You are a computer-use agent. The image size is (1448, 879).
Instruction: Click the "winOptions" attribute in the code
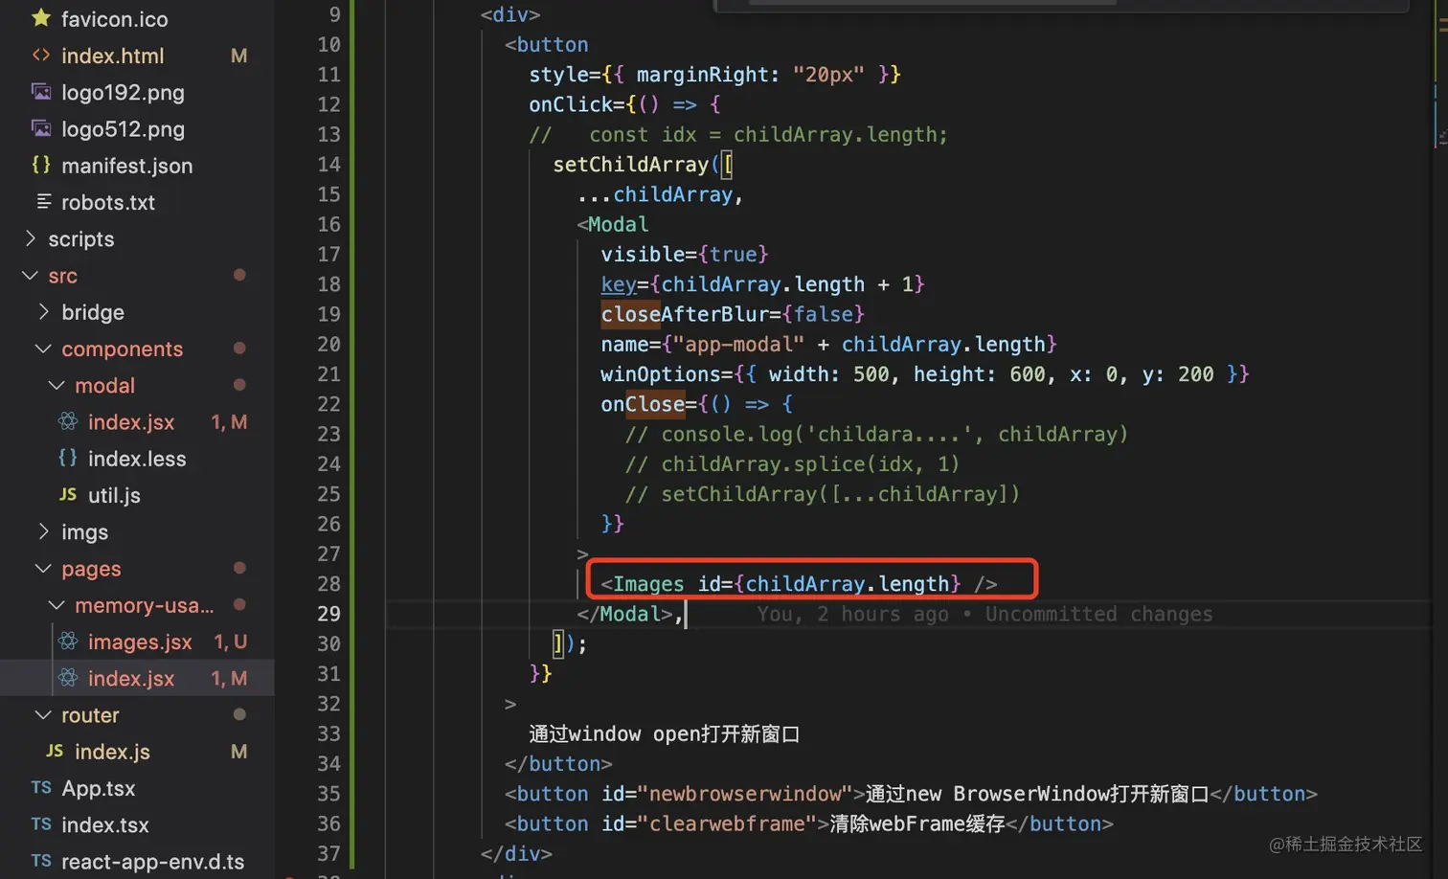tap(660, 373)
